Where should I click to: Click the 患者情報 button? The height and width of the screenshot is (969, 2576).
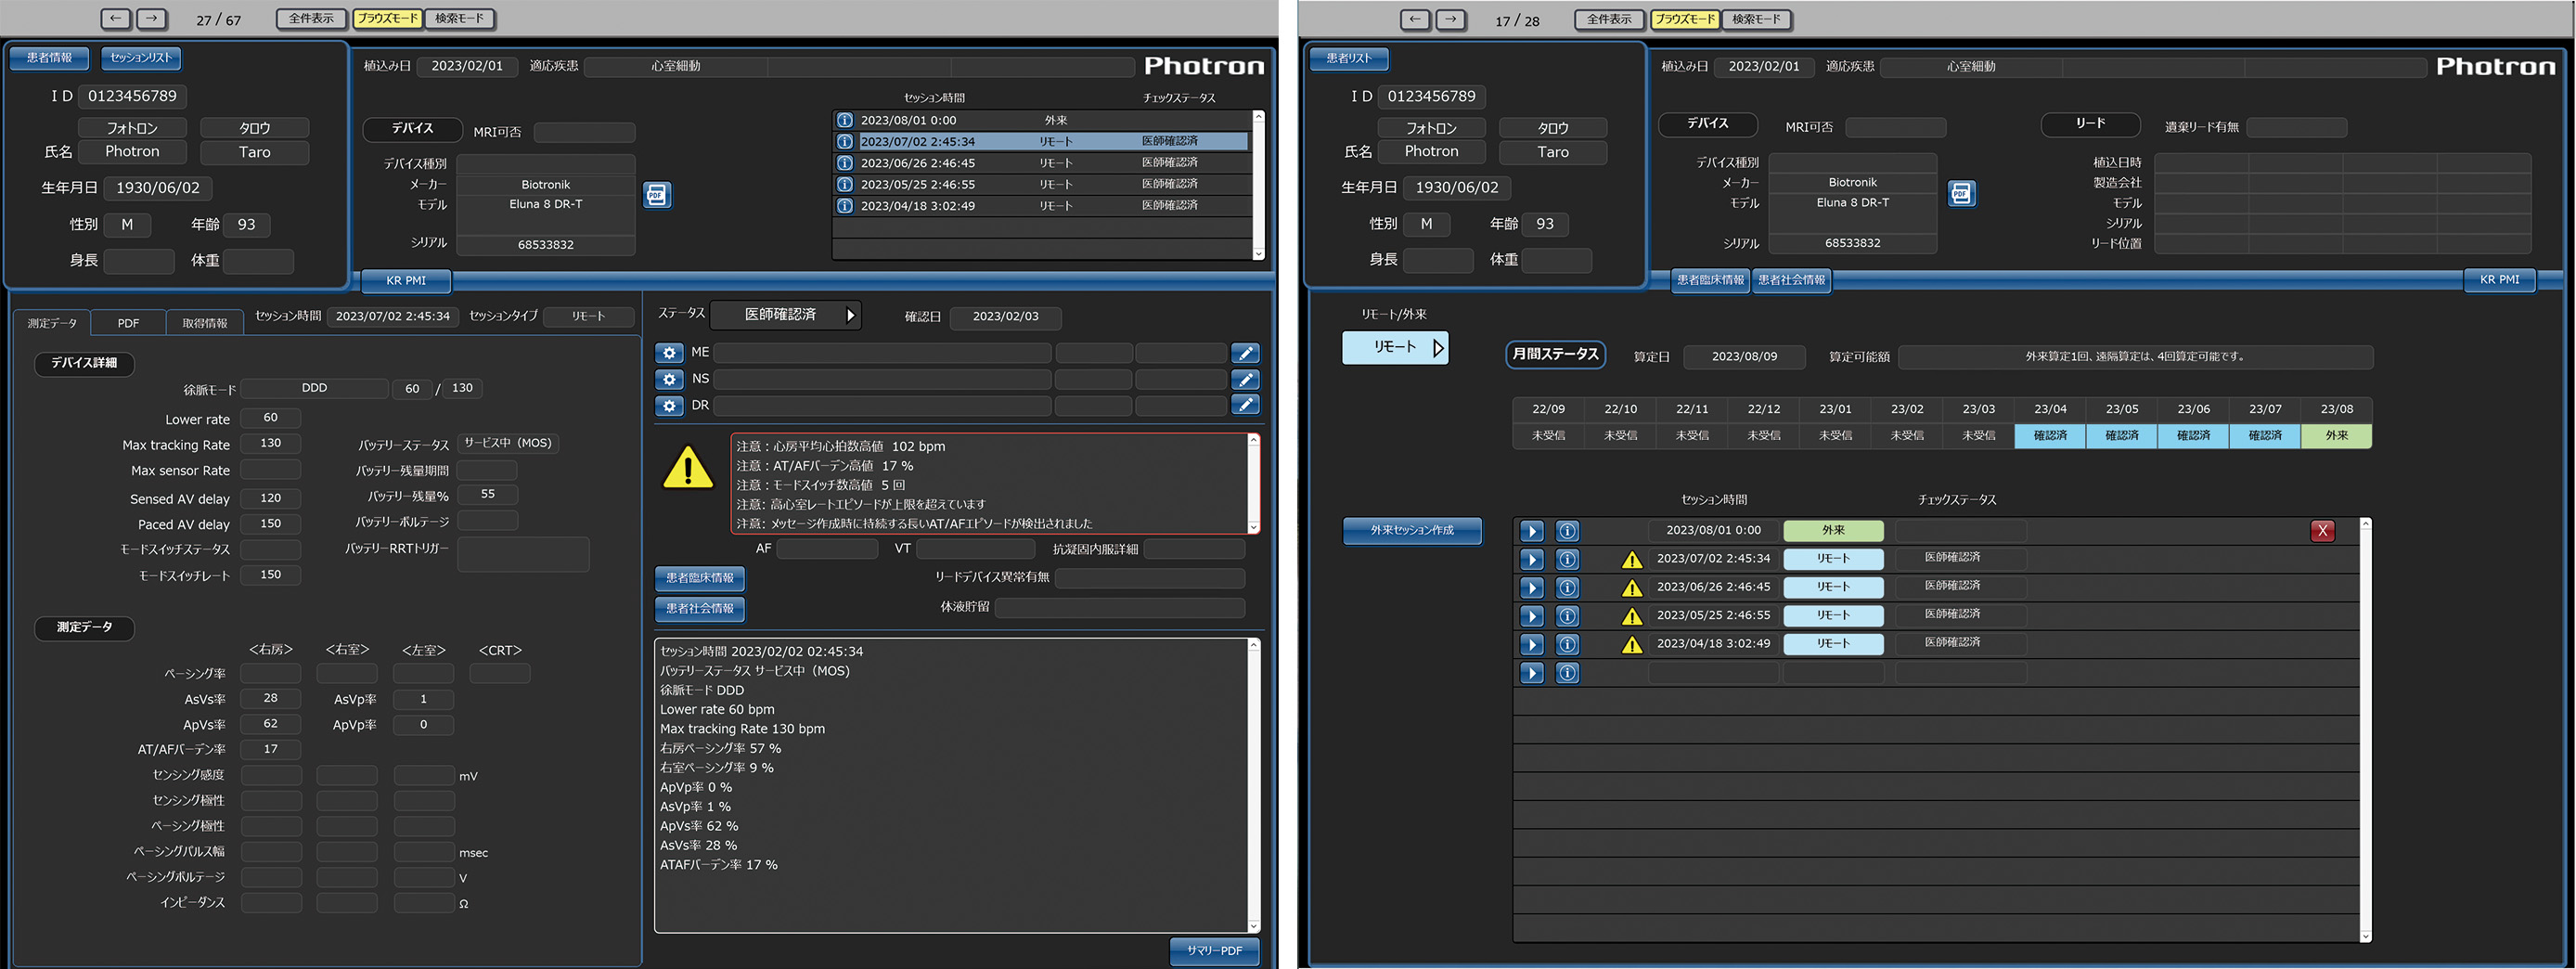49,58
